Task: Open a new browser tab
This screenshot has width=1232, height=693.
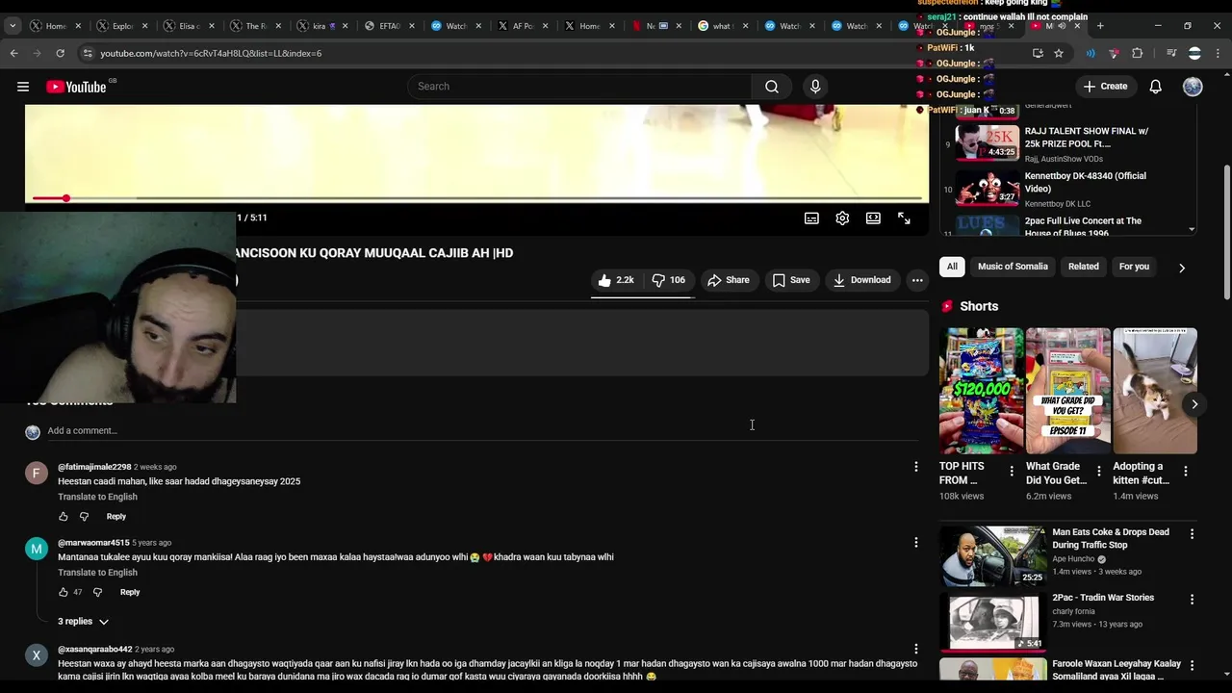Action: coord(1100,26)
